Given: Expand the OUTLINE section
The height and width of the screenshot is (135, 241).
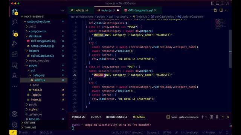Looking at the screenshot, I should 44,123.
